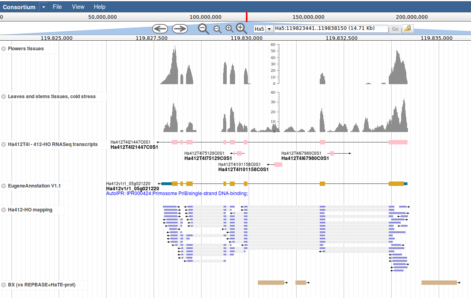
Task: Hide the EugeneAnnotation V1.1 track
Action: point(4,186)
